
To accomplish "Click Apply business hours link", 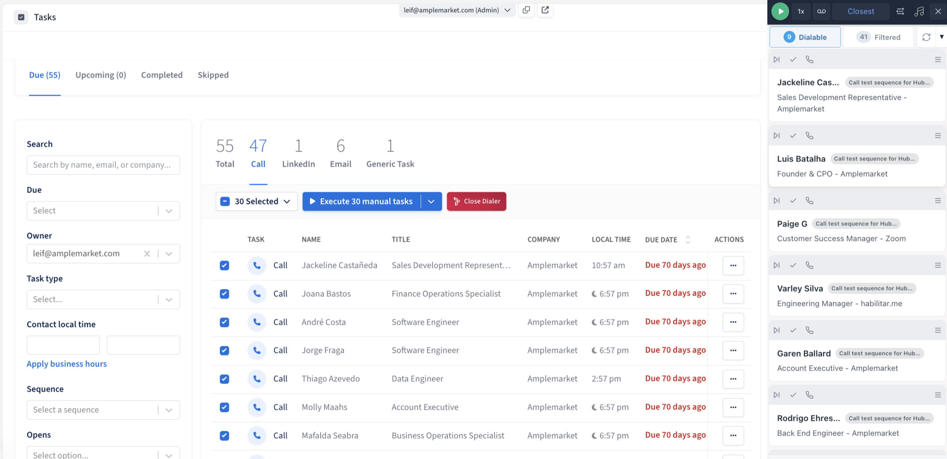I will point(66,364).
